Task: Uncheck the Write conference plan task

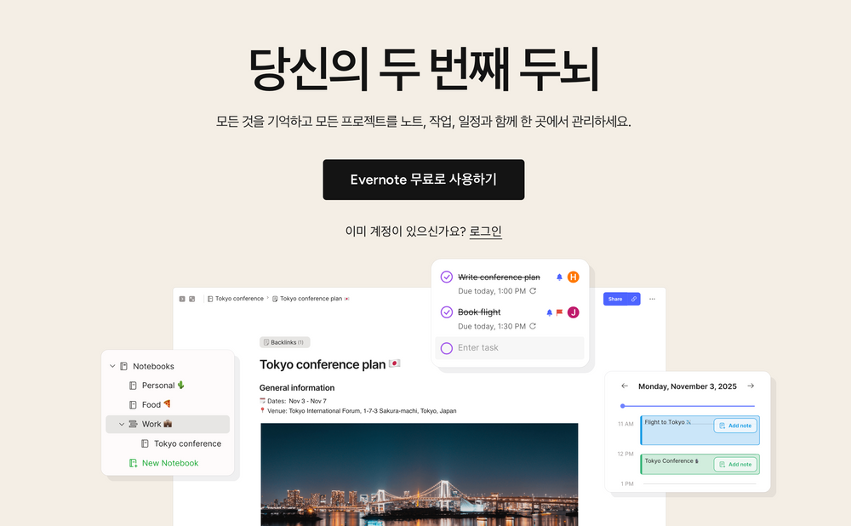Action: pos(447,277)
